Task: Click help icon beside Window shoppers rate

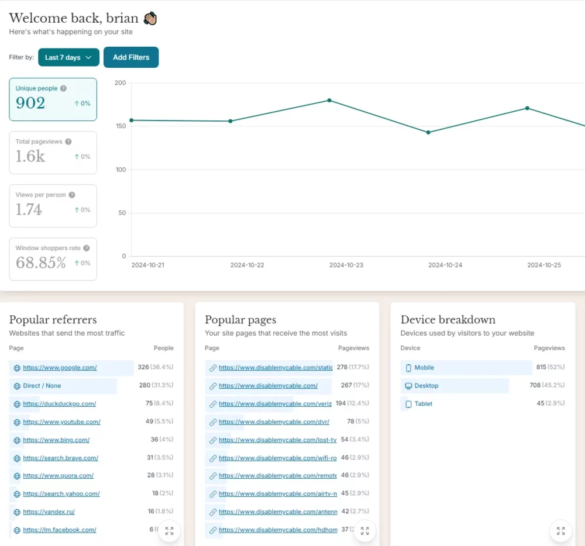Action: [x=87, y=248]
